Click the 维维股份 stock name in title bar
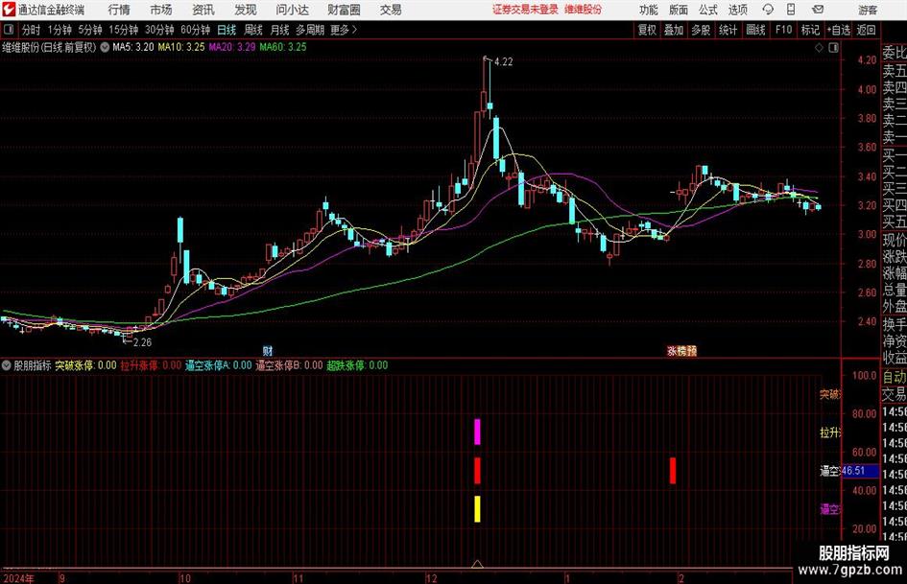The height and width of the screenshot is (584, 907). click(584, 10)
